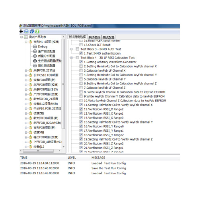Select the Debug gear icon
Viewport: 199px width, 199px height.
coord(35,47)
